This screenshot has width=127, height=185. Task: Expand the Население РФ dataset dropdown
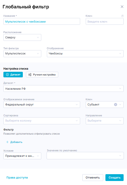click(x=63, y=88)
